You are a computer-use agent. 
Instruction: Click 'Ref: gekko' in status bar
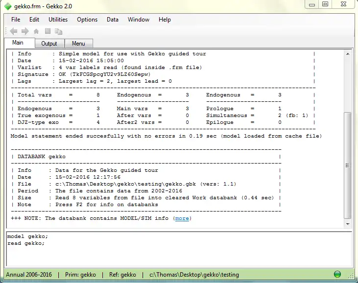point(122,275)
